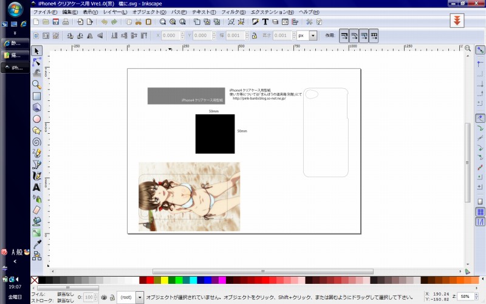Select the Selector arrow tool

[x=36, y=50]
